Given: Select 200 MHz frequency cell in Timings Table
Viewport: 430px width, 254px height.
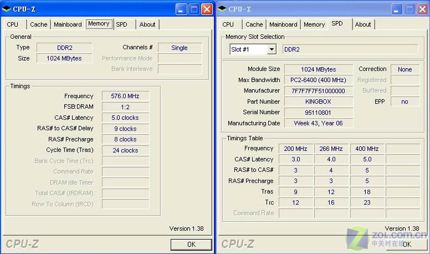Looking at the screenshot, I should point(296,149).
